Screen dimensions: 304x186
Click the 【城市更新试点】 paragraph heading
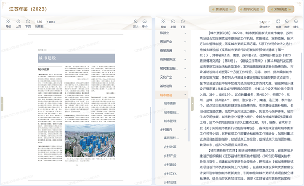pos(220,33)
